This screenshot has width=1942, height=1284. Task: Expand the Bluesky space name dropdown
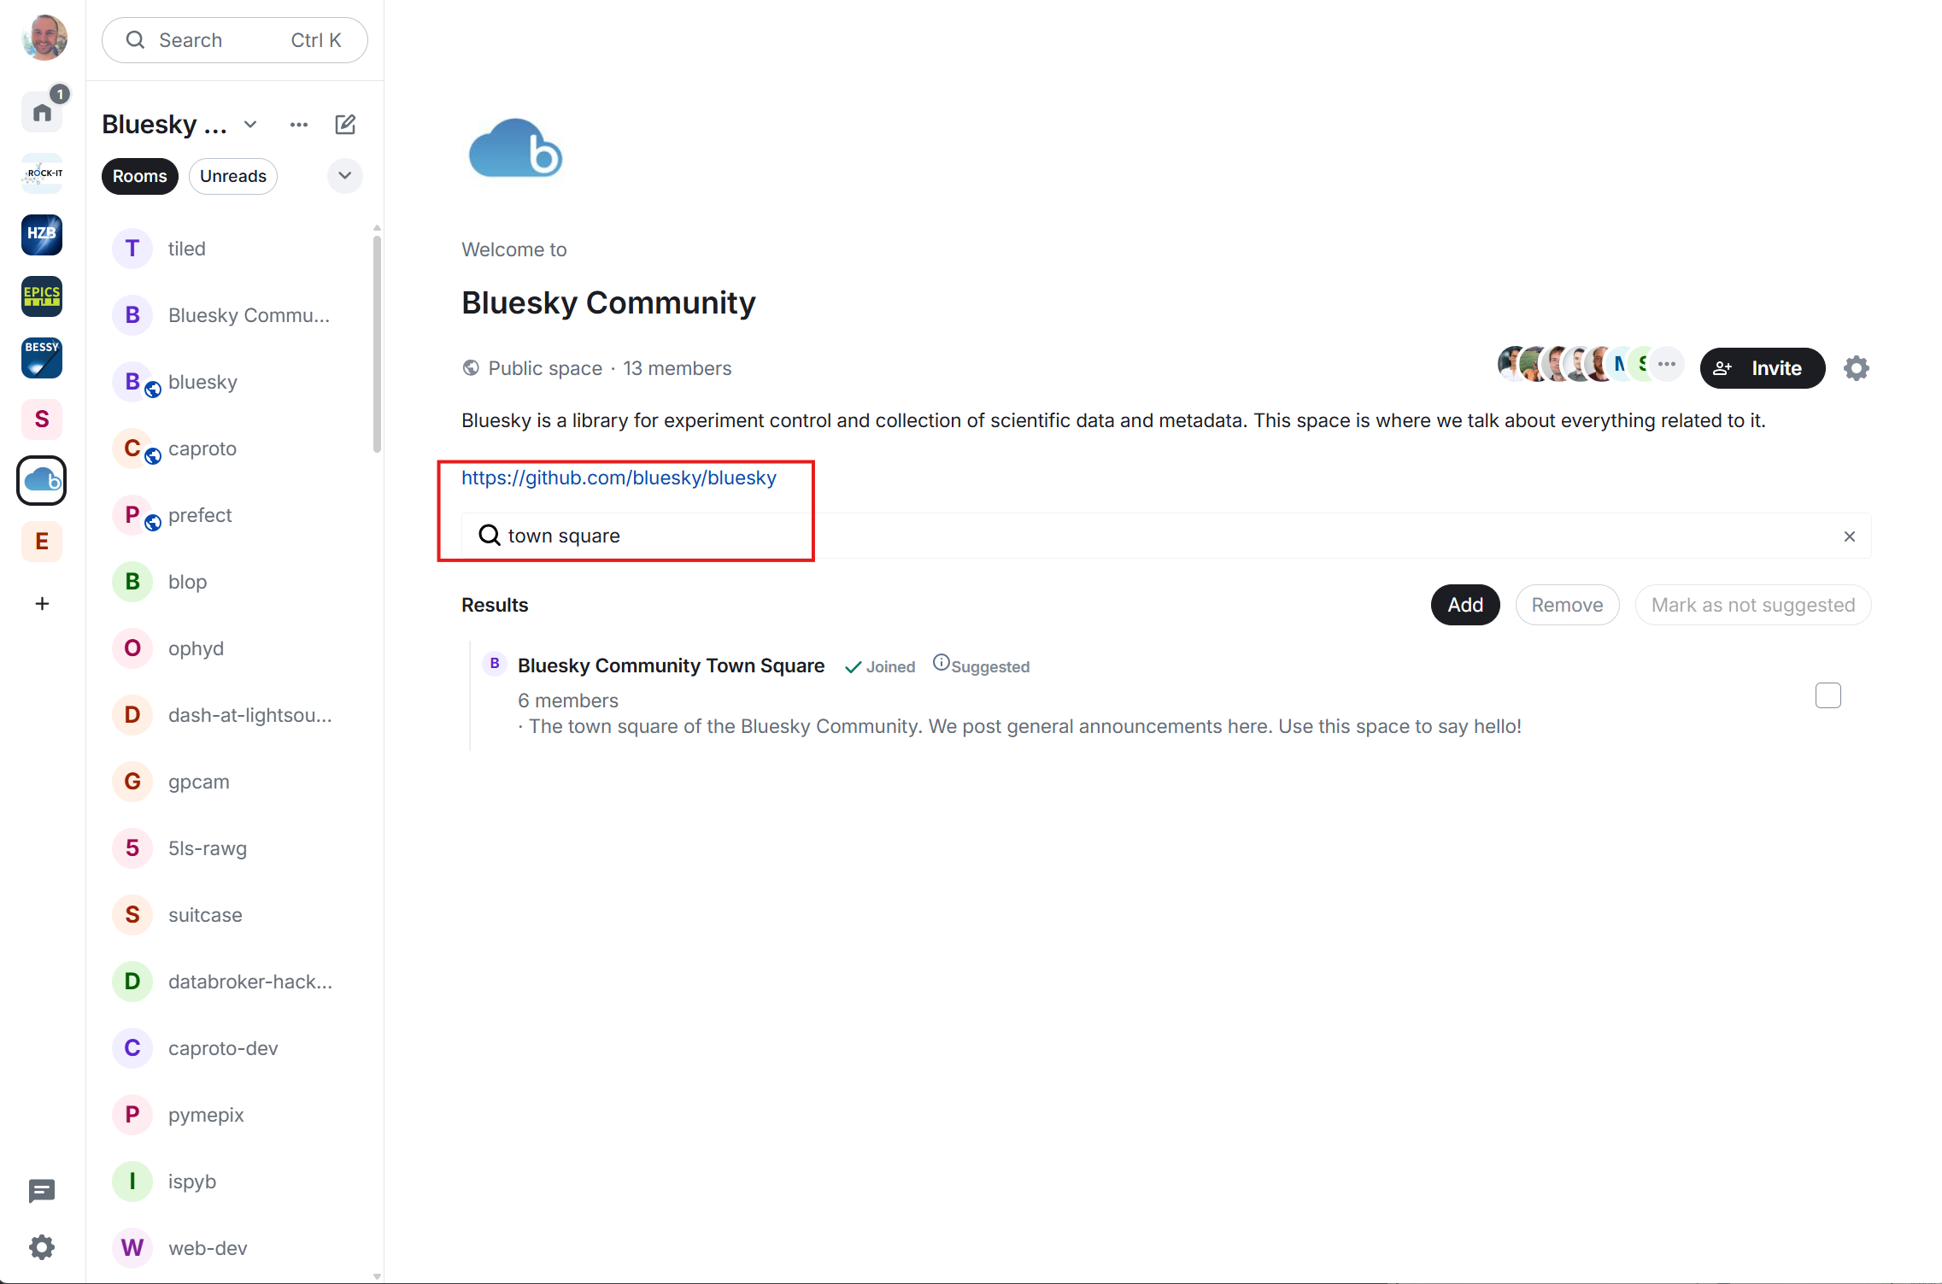point(250,125)
